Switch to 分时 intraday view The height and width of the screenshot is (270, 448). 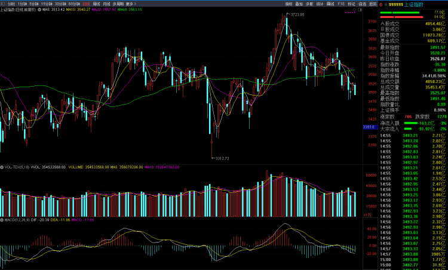coord(11,4)
